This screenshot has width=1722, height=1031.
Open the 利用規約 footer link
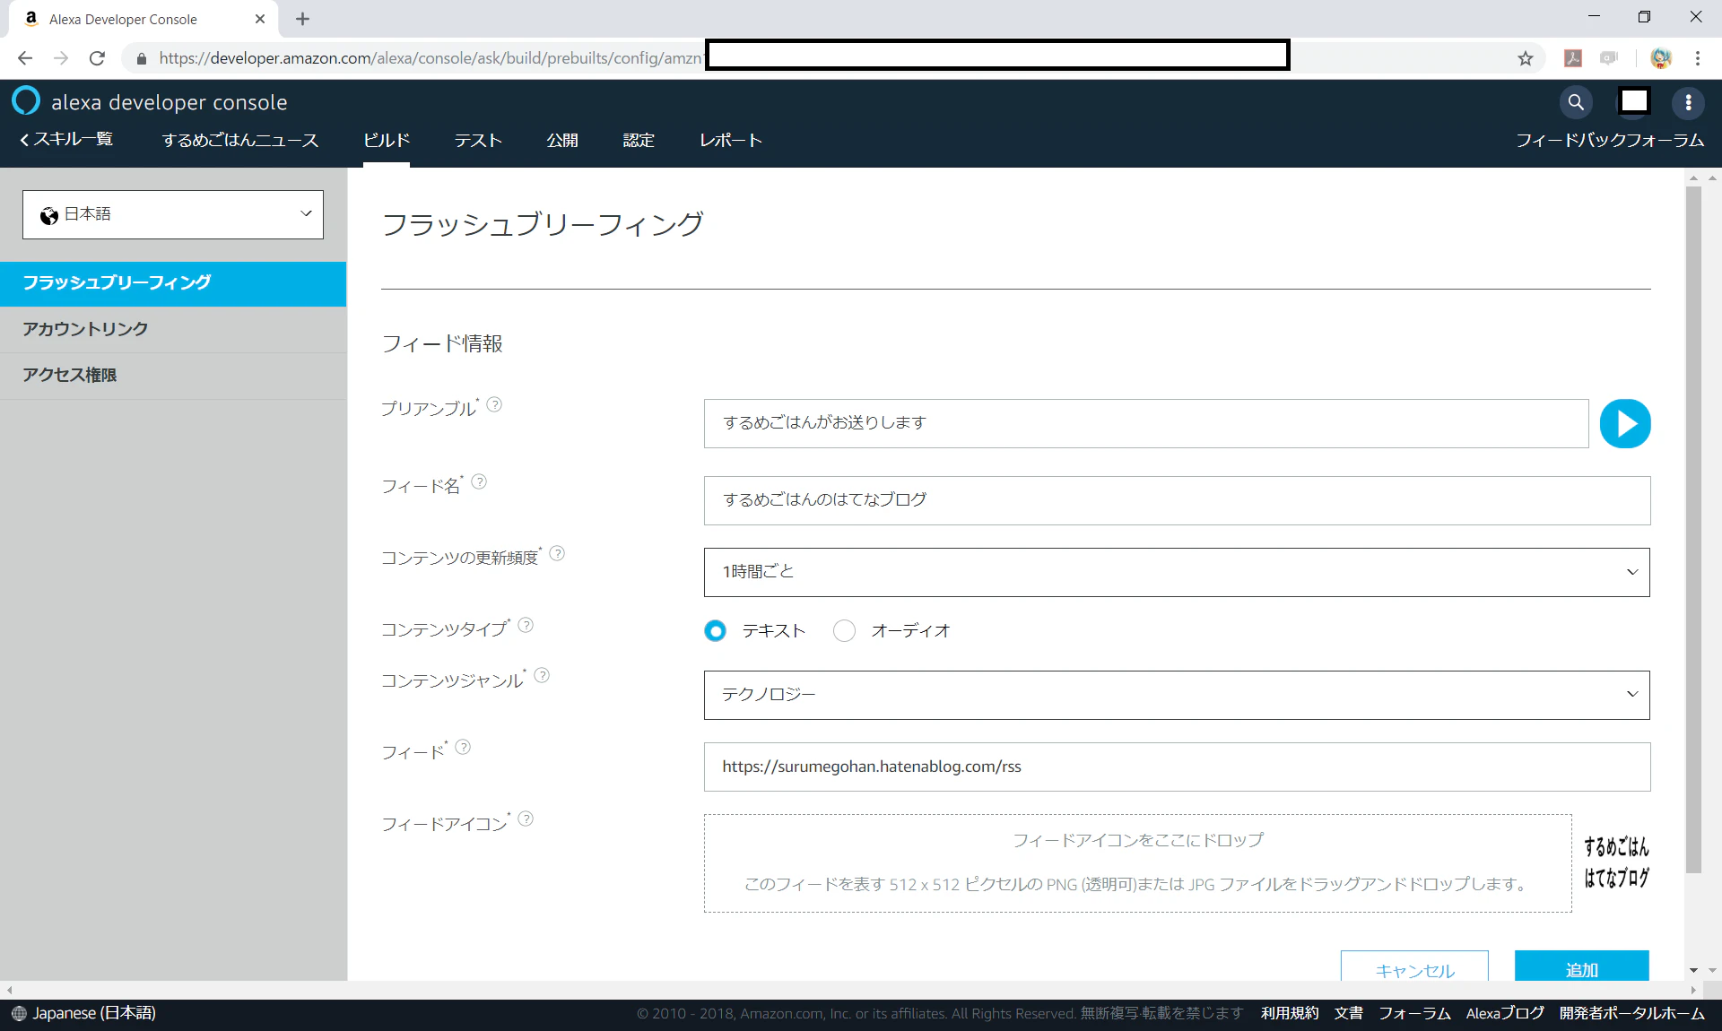coord(1290,1013)
